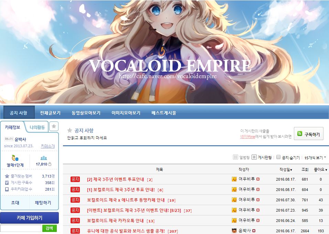This screenshot has height=234, width=329.
Task: Switch to 게시판형 board view icon
Action: tap(254, 157)
